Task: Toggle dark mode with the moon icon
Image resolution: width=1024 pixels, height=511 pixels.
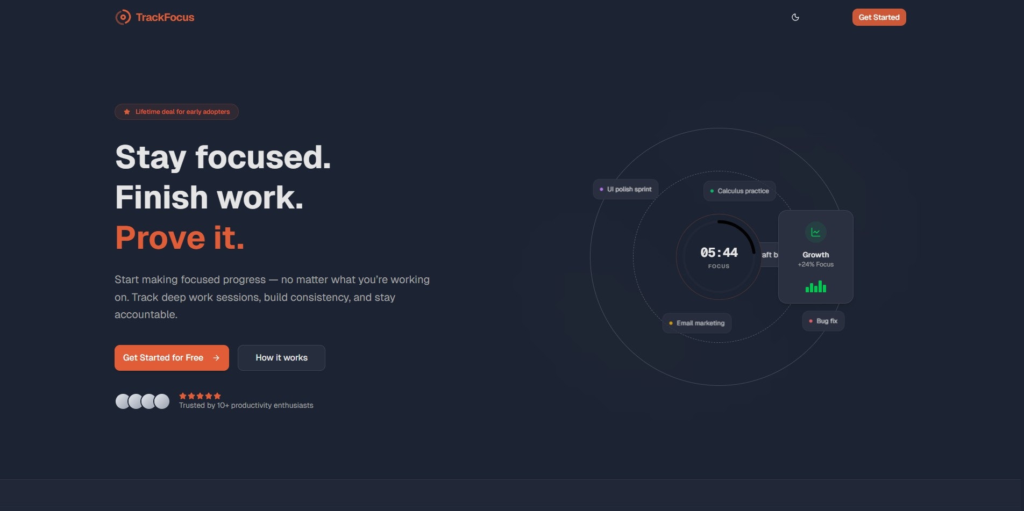Action: click(795, 17)
